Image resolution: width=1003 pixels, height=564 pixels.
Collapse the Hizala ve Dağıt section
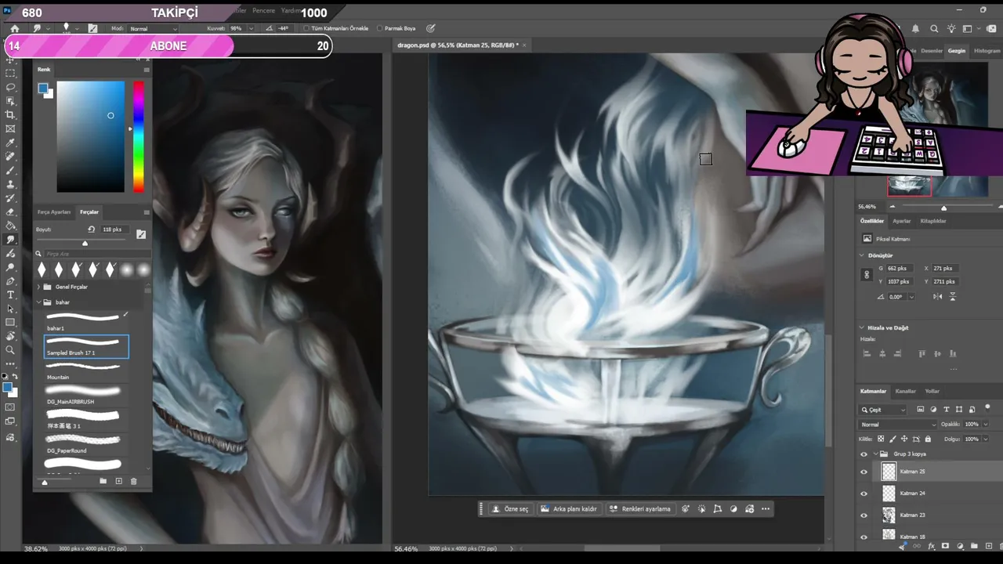tap(862, 327)
